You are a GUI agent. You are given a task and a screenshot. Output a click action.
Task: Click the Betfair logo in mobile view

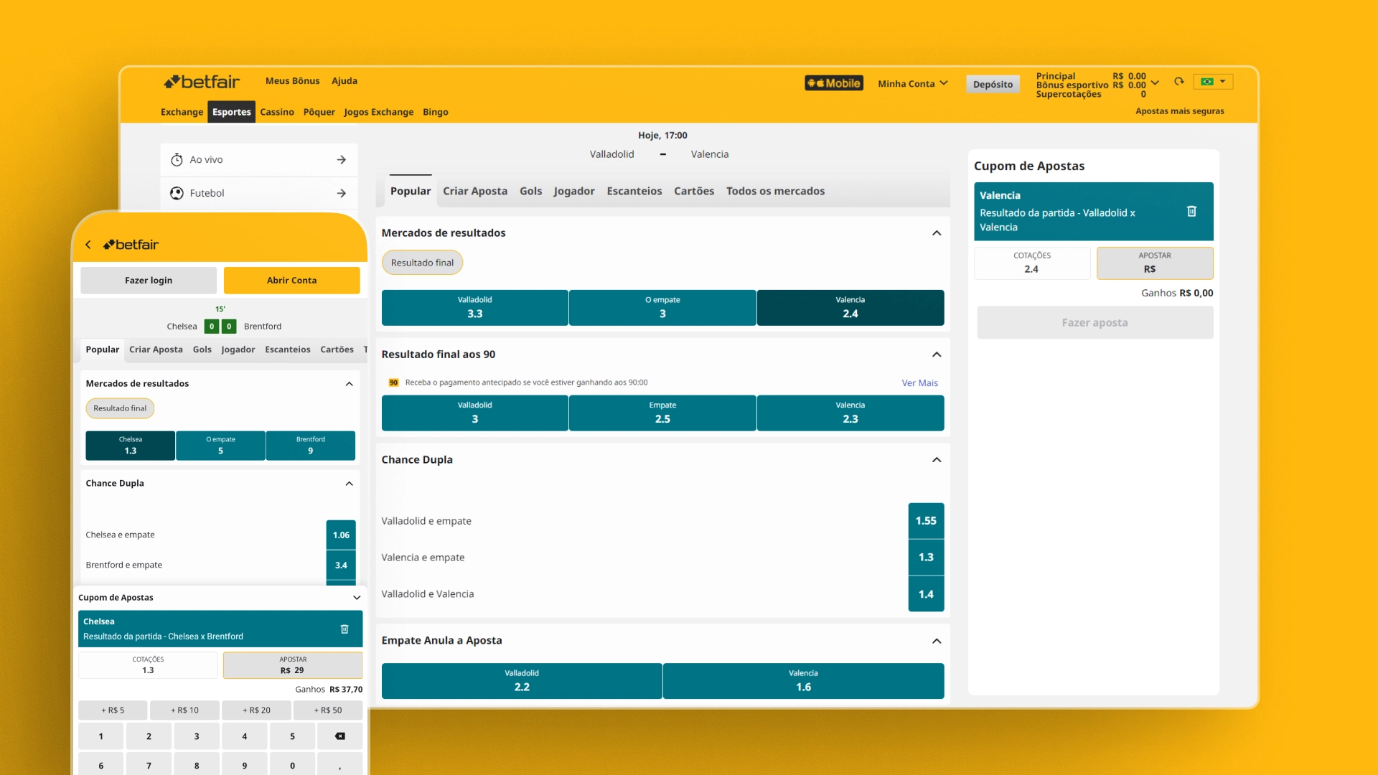pyautogui.click(x=131, y=245)
